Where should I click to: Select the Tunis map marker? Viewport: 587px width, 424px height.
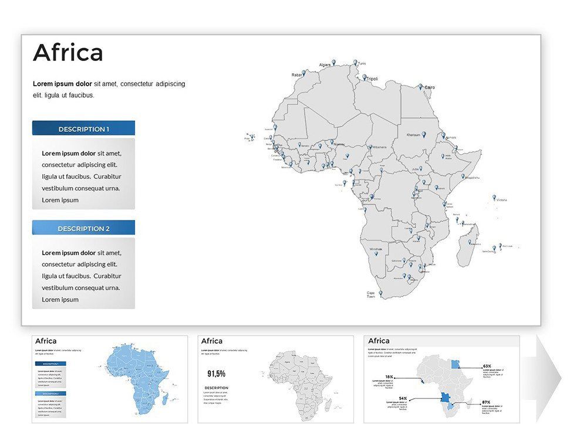click(355, 62)
